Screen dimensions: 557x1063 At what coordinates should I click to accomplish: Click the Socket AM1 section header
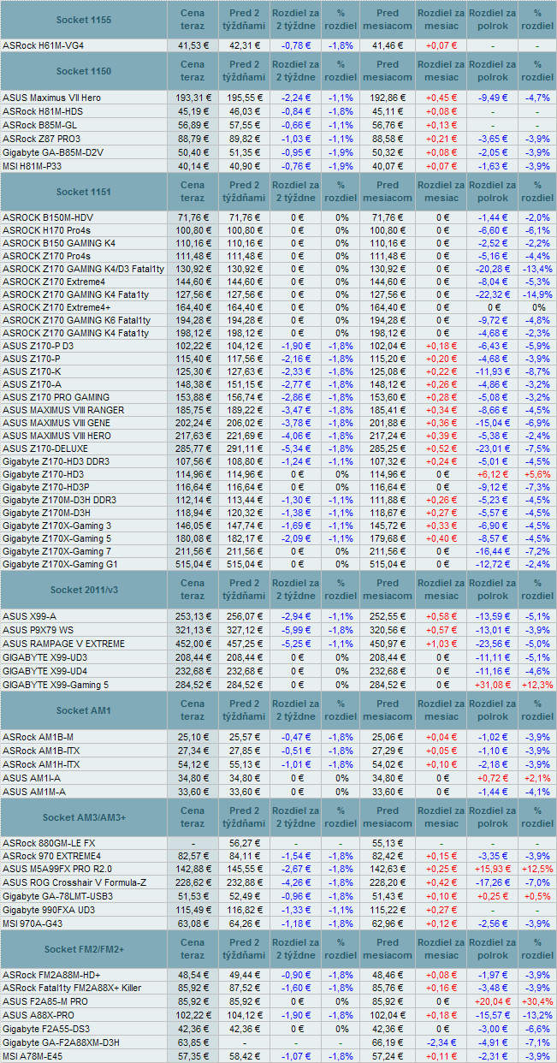83,710
